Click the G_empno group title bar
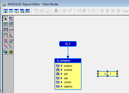Image resolution: width=129 pixels, height=93 pixels. [68, 60]
